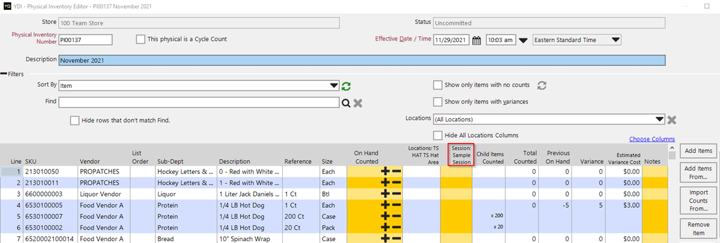Click the Add Items button
The height and width of the screenshot is (243, 720).
[x=698, y=151]
